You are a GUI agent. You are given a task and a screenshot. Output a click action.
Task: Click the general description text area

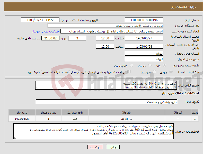[106, 85]
